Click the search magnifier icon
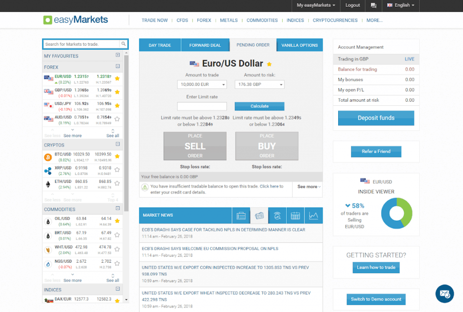The image size is (463, 312). [x=123, y=44]
